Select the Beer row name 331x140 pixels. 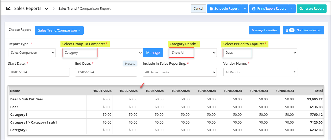(x=14, y=107)
